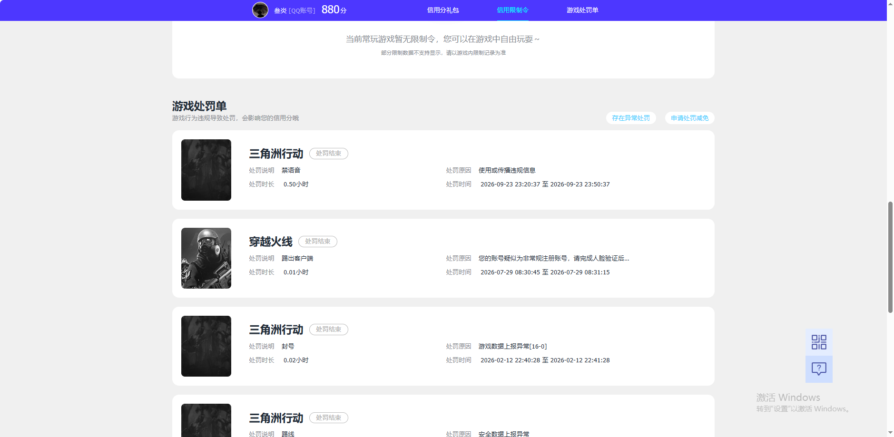This screenshot has height=437, width=894.
Task: Click duration value 0.50小时
Action: 296,185
